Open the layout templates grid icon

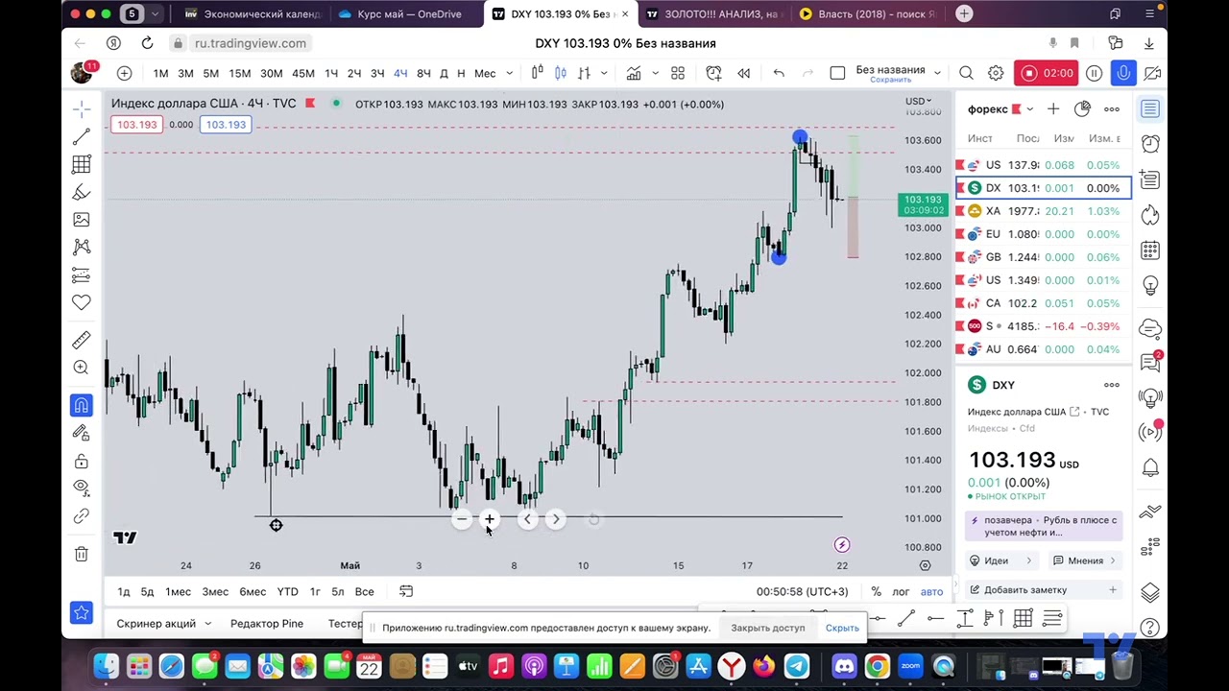click(678, 73)
